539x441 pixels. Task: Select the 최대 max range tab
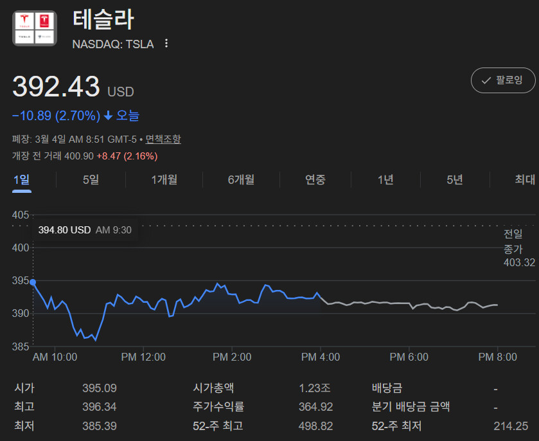(524, 180)
